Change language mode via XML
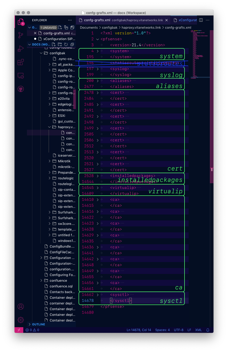228x352 pixels. [x=198, y=330]
